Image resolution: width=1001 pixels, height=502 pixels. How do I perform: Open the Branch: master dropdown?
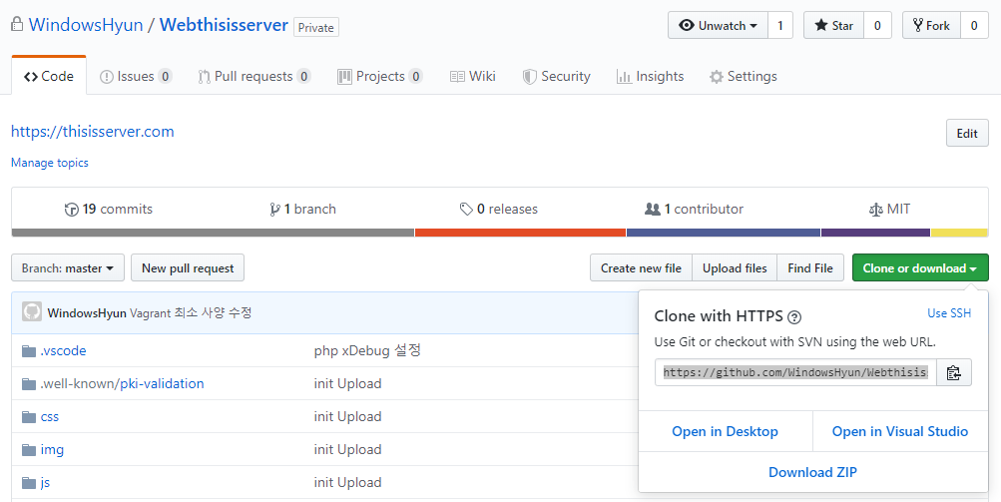pos(68,268)
